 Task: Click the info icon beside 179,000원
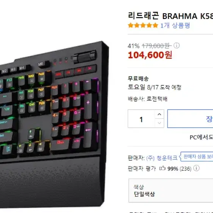tap(177, 45)
